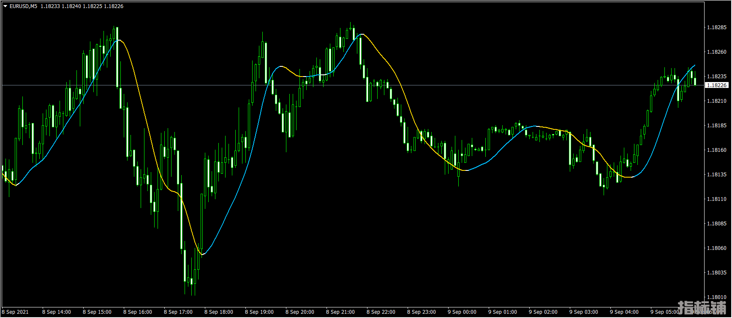Viewport: 732px width, 318px height.
Task: Click the triangle arrow beside EURUSD,M5
Action: (5, 6)
